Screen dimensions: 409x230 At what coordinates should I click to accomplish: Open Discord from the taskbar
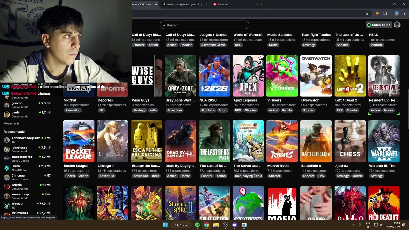(x=235, y=225)
